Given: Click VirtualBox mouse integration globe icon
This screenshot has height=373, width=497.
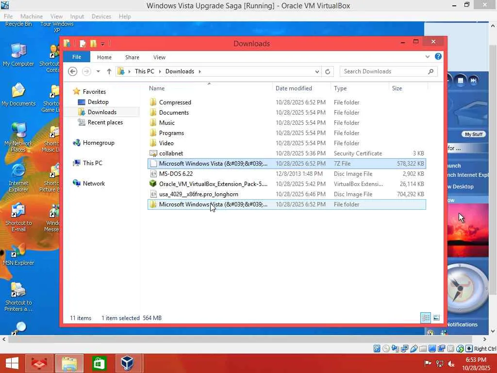Looking at the screenshot, I should pos(460,349).
